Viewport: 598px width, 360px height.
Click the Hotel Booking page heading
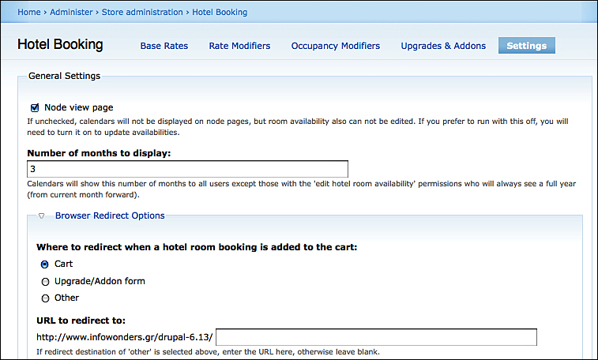tap(60, 45)
